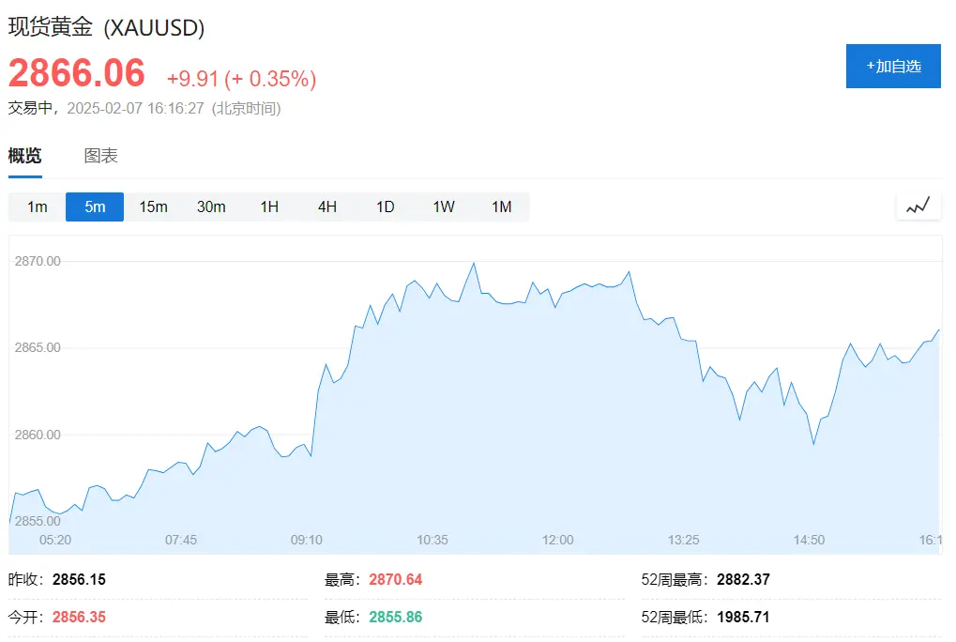
Task: Switch chart to 15m interval
Action: point(153,206)
